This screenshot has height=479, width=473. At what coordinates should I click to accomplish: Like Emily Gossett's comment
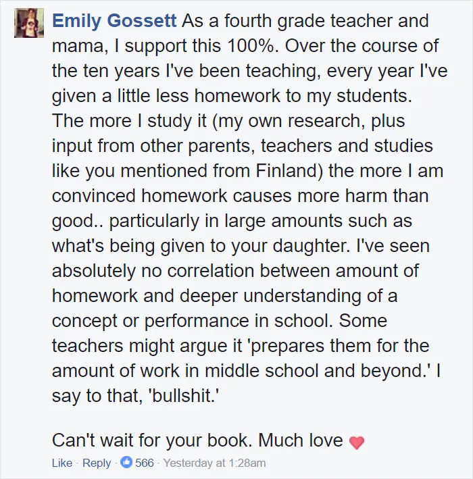(62, 463)
